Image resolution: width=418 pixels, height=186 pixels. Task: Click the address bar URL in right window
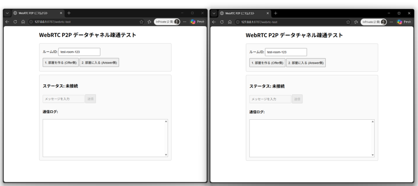point(259,22)
